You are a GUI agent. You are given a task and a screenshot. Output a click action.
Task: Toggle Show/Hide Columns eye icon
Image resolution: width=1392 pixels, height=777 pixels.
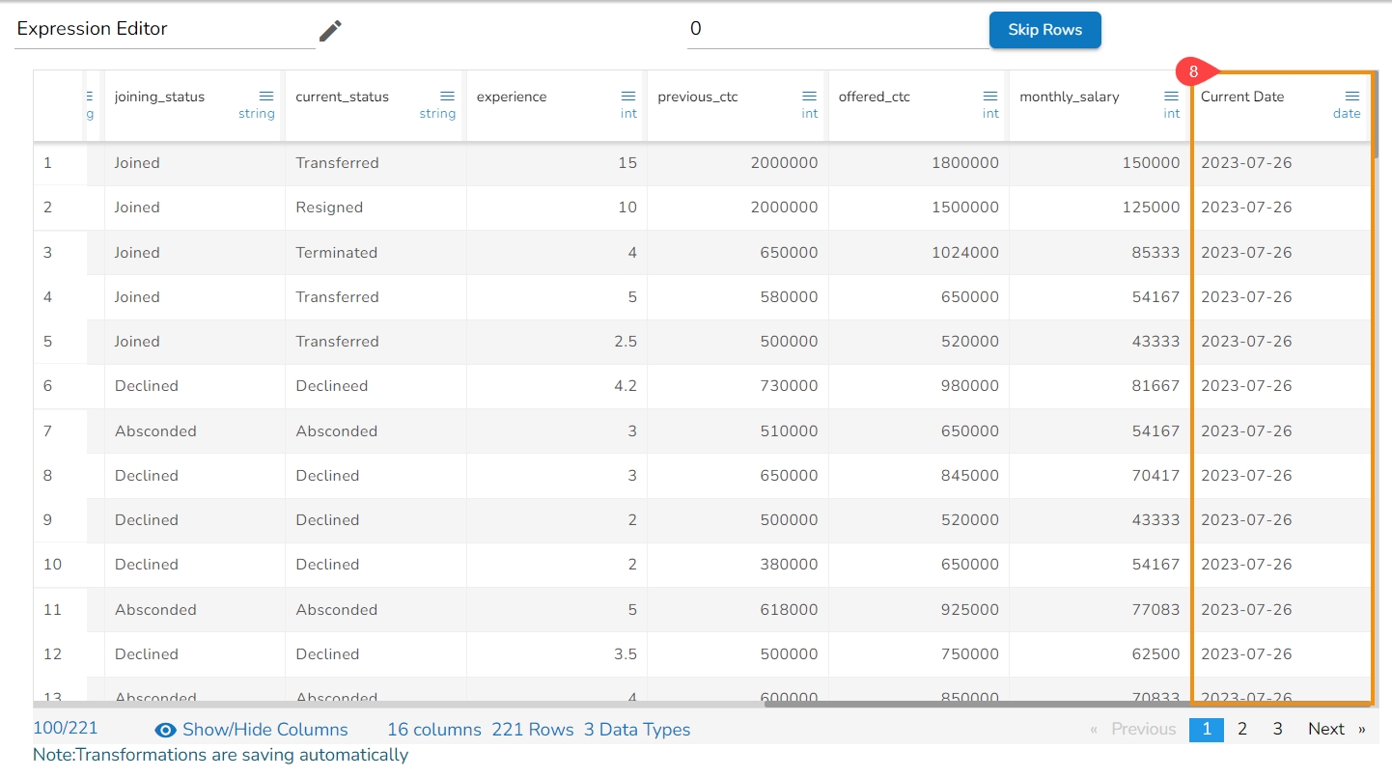[x=165, y=730]
